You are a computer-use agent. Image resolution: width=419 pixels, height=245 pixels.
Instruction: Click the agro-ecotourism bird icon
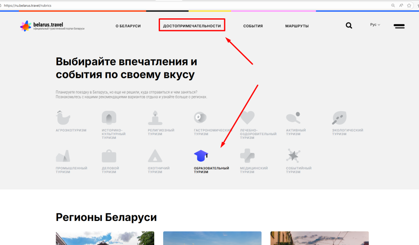(63, 118)
